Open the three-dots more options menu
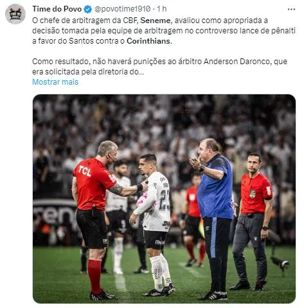 pyautogui.click(x=291, y=9)
